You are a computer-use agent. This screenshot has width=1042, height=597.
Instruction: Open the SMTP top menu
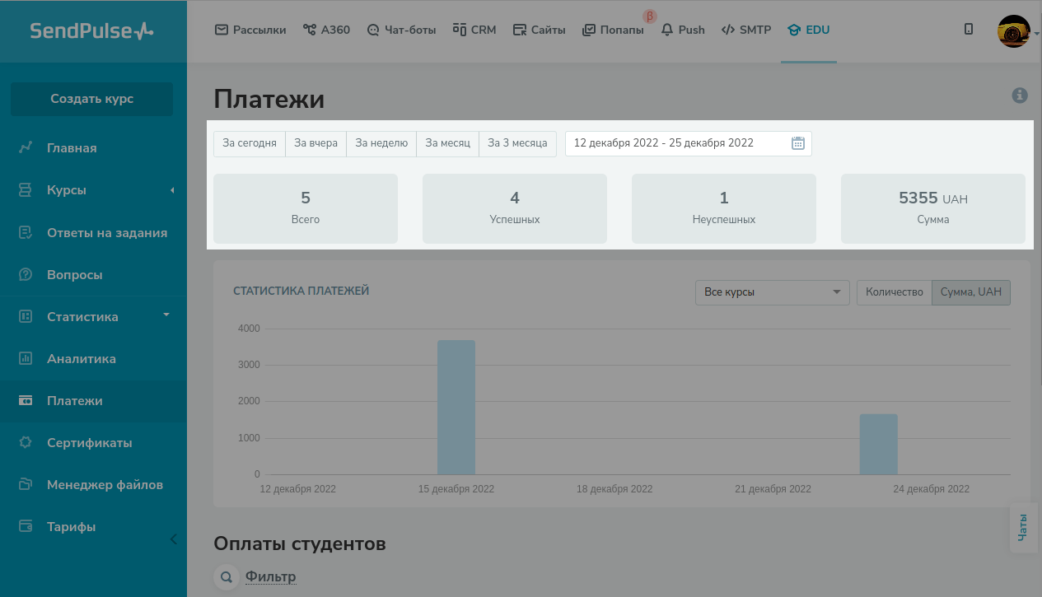(x=745, y=30)
